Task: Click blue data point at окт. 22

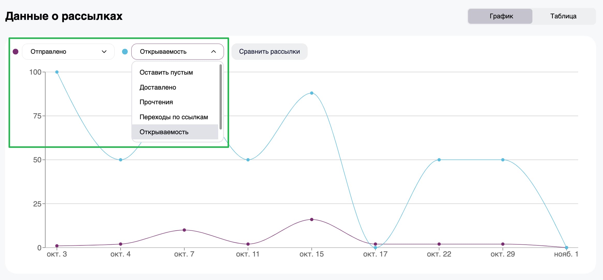Action: 439,160
